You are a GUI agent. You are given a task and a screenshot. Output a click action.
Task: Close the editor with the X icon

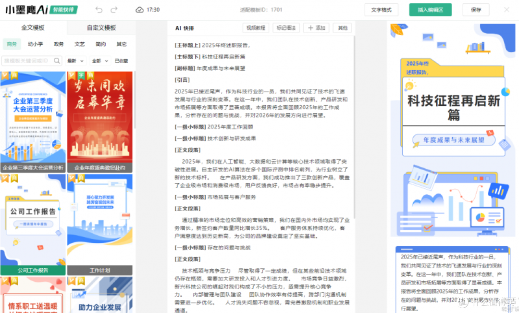tap(507, 10)
